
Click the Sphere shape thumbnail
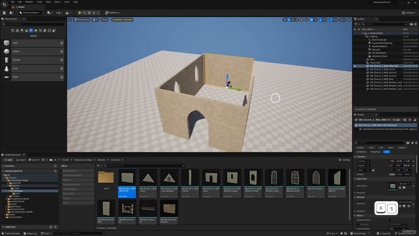[7, 51]
